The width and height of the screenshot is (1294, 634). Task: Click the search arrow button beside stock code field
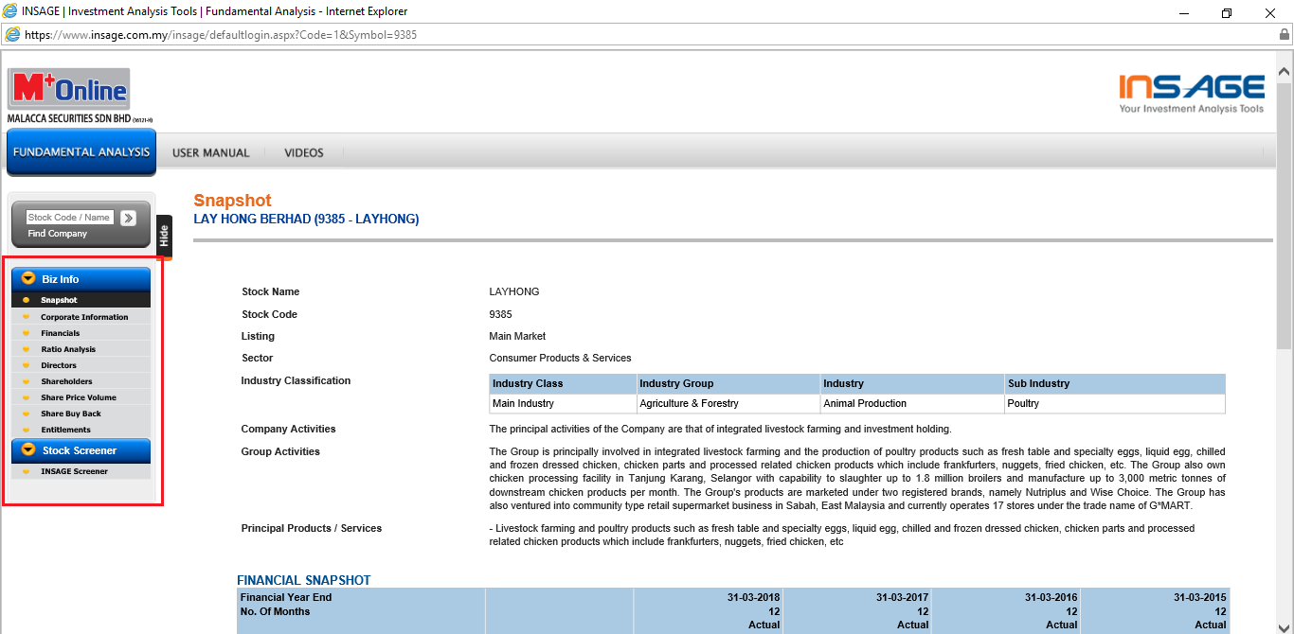[x=128, y=218]
